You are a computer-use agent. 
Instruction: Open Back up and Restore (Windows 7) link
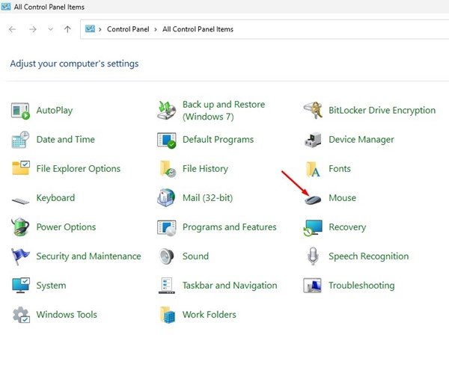click(224, 111)
